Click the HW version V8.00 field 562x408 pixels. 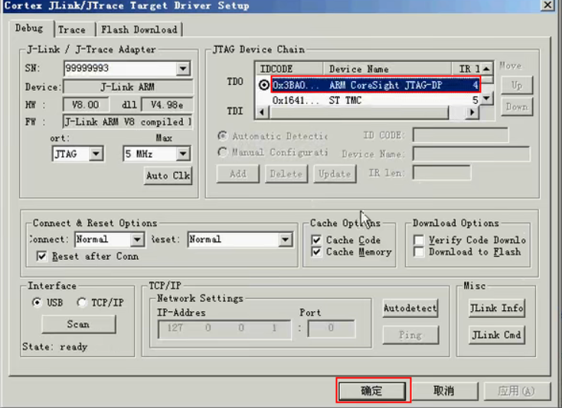[x=86, y=105]
